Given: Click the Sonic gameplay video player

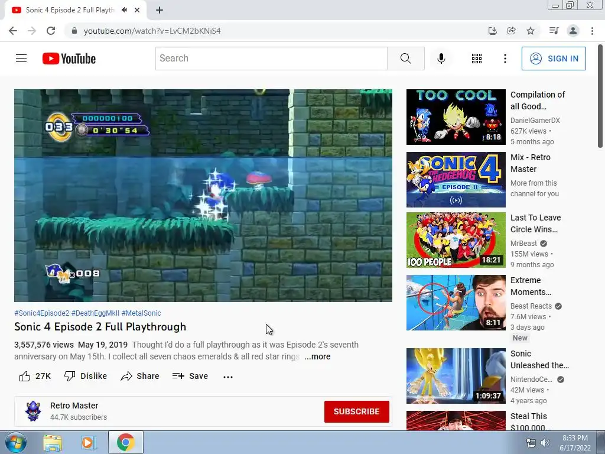Looking at the screenshot, I should [x=203, y=195].
